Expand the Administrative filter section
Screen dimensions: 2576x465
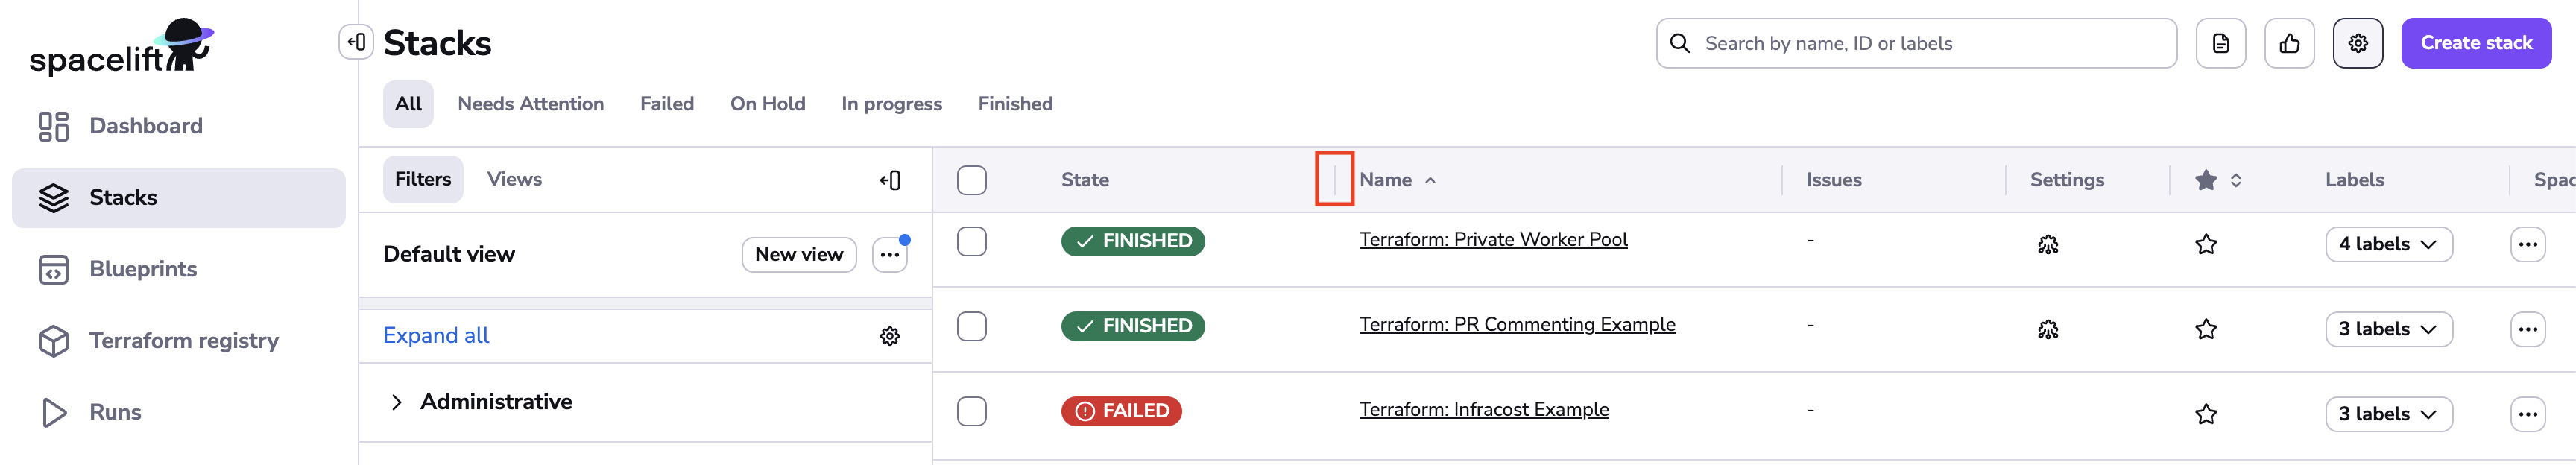pyautogui.click(x=397, y=402)
